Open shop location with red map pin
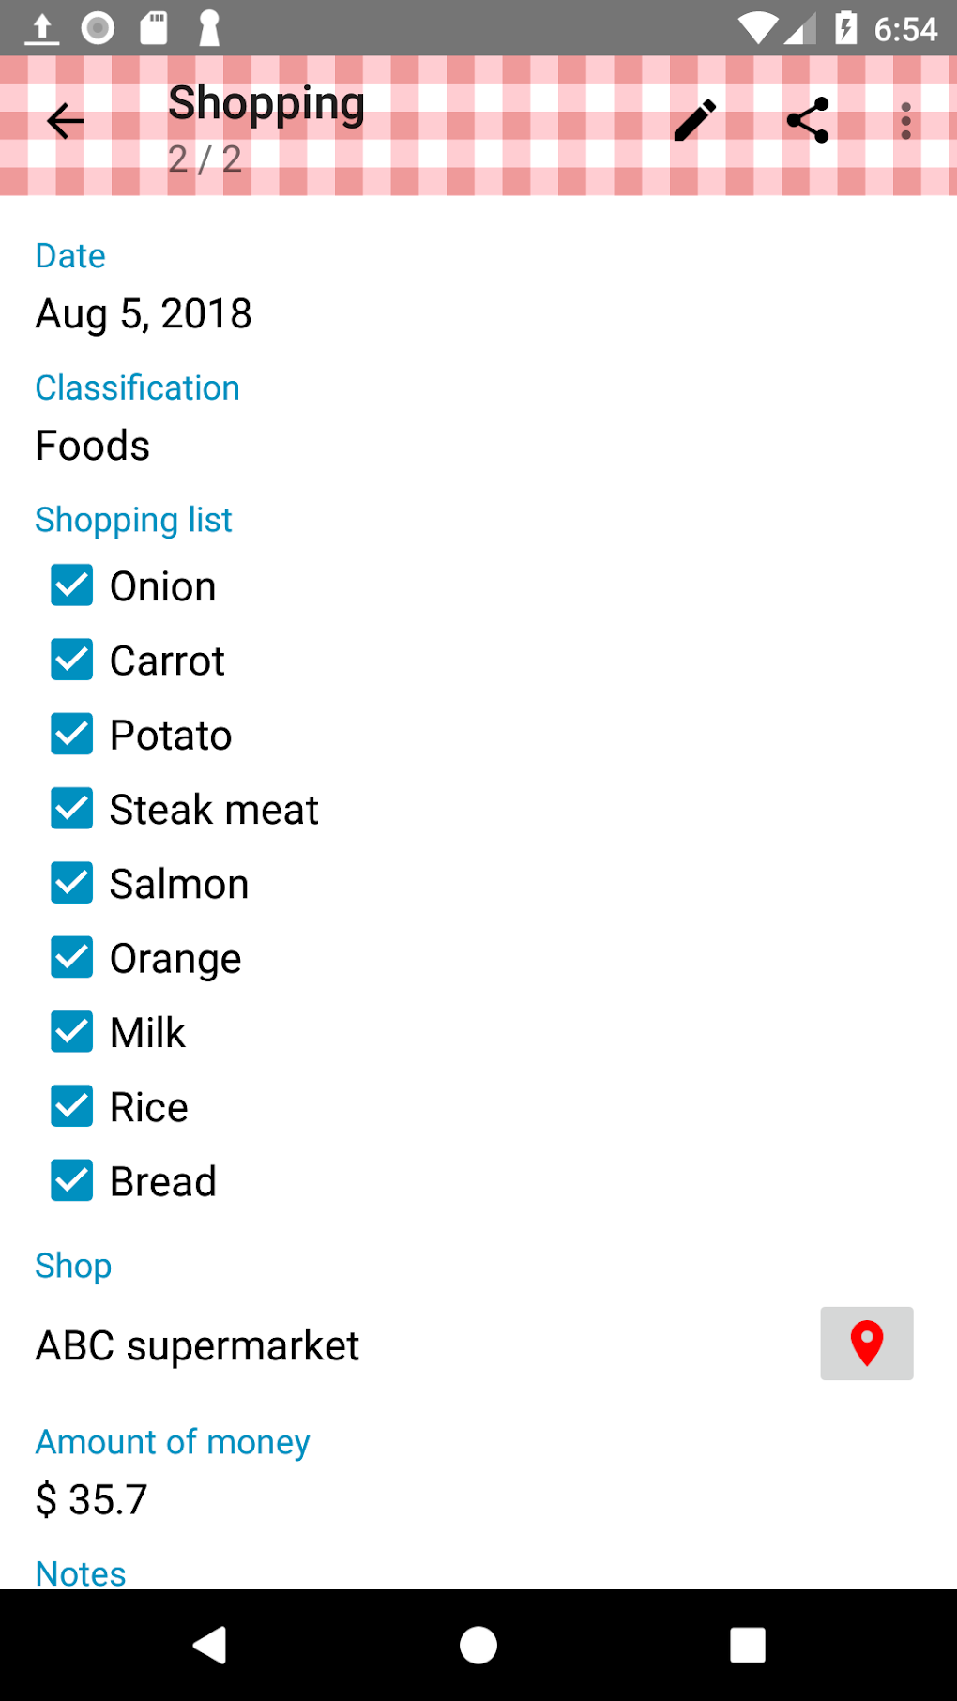 tap(866, 1344)
